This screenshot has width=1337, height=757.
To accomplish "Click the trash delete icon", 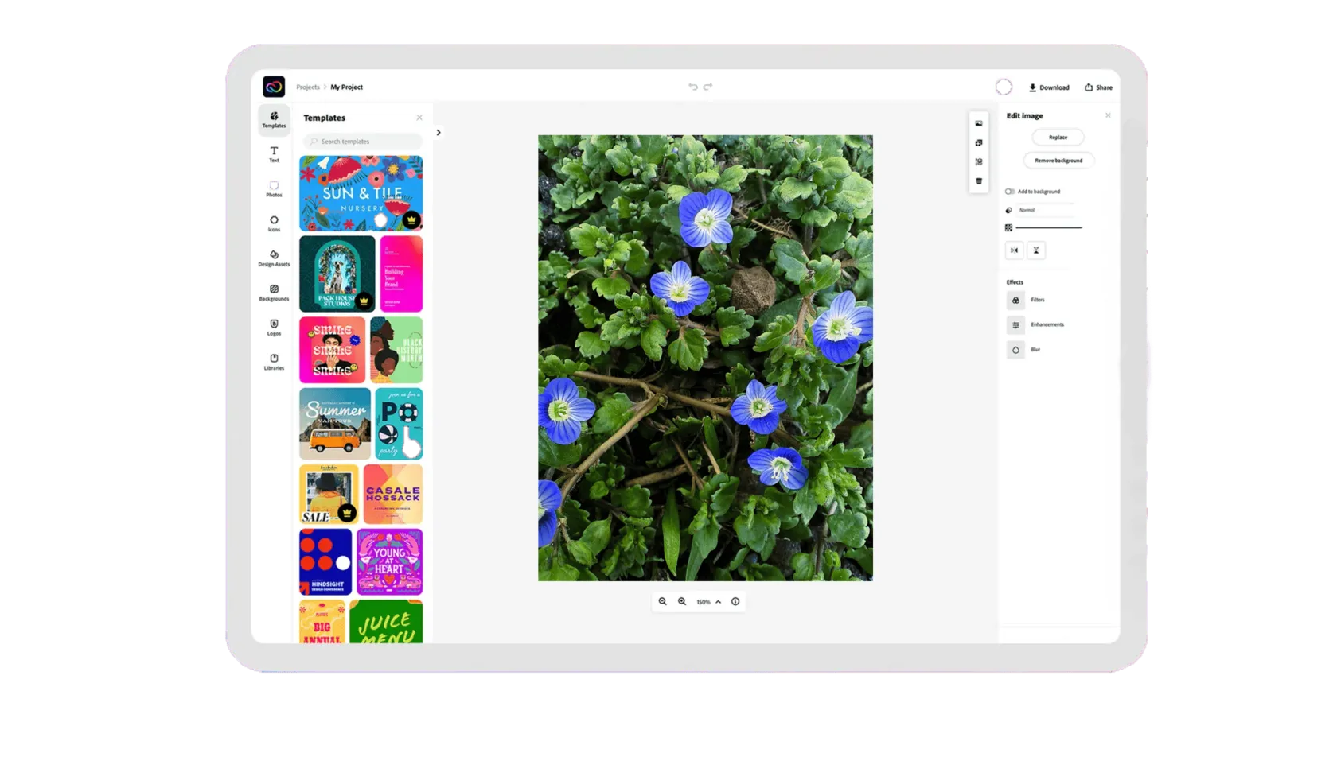I will (x=979, y=181).
